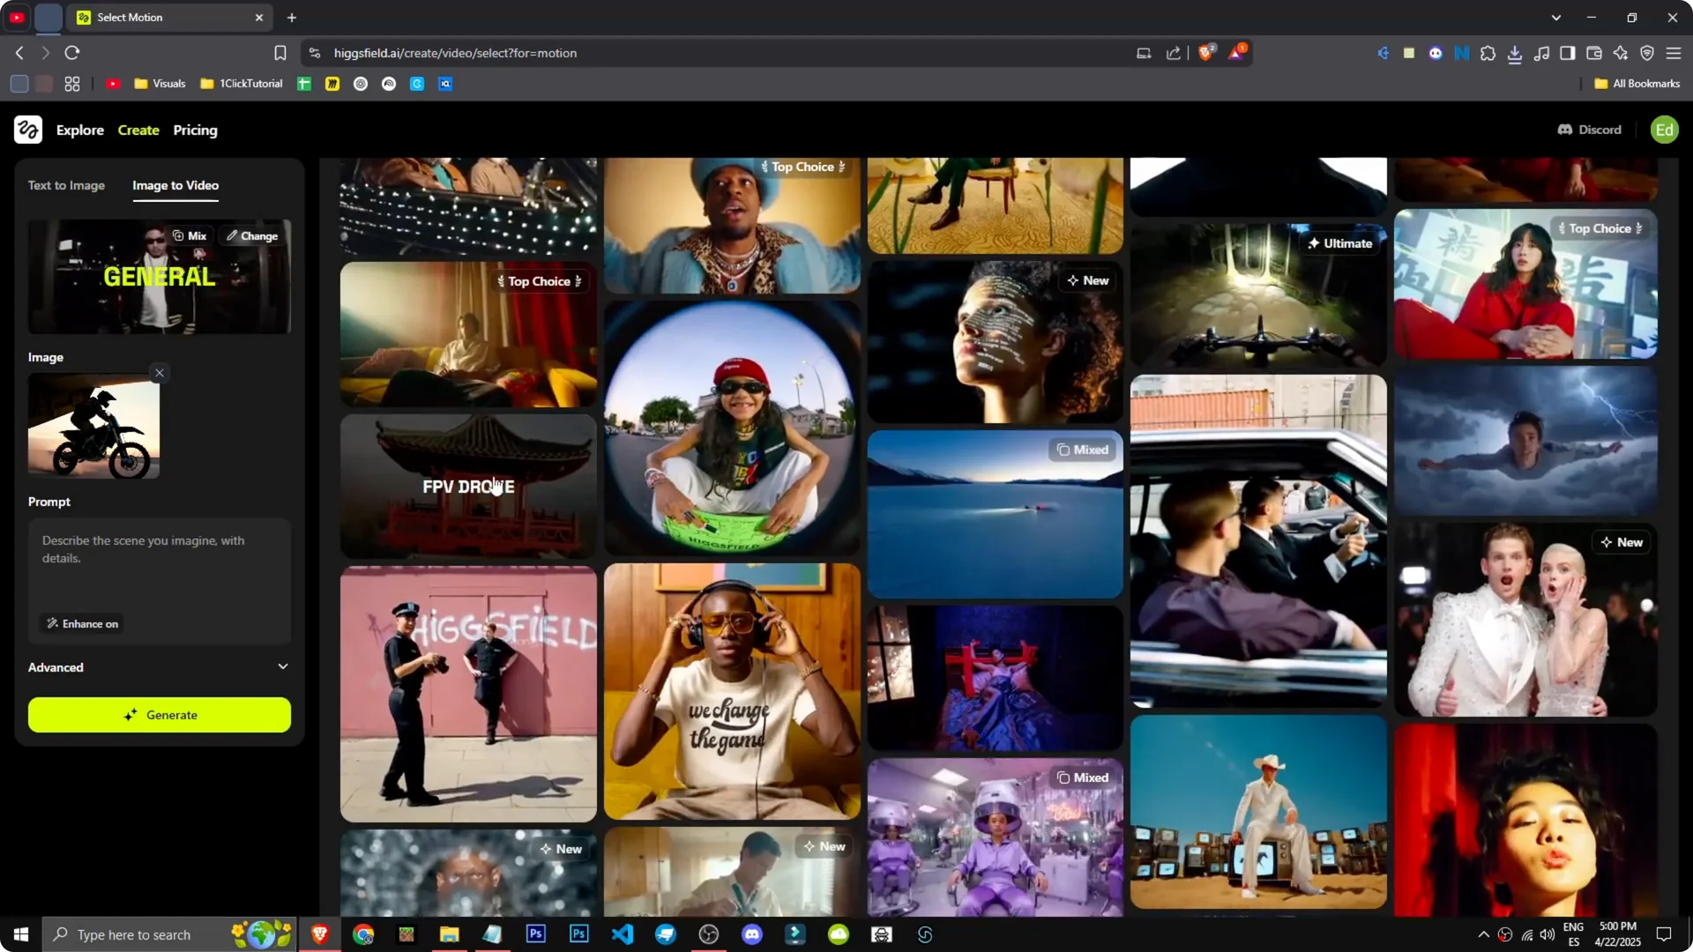
Task: Toggle the Brave Shields lion icon
Action: tap(1206, 52)
